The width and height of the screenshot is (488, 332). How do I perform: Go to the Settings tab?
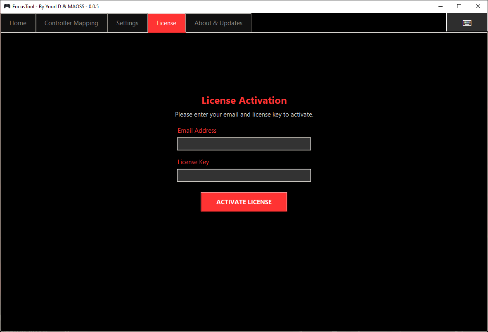pos(127,23)
